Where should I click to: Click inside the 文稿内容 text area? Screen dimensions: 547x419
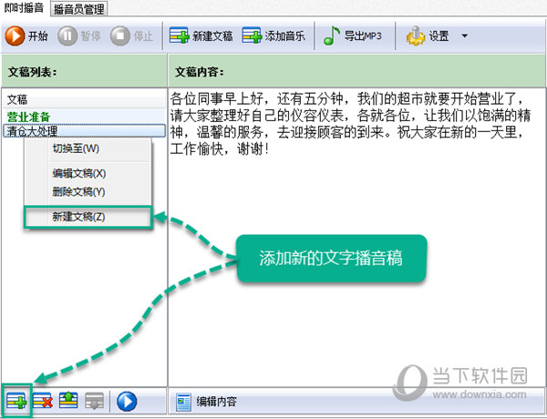click(x=356, y=237)
